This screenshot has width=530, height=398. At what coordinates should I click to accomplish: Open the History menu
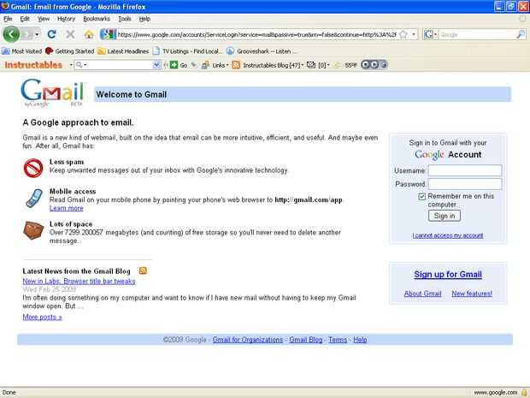[x=66, y=19]
